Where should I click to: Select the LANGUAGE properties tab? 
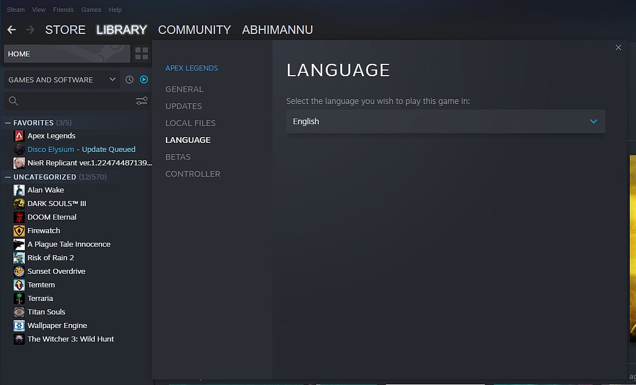click(x=188, y=140)
